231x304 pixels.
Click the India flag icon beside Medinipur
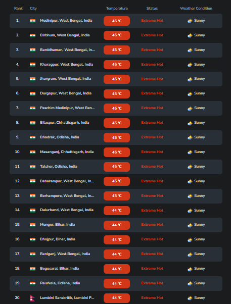(33, 21)
